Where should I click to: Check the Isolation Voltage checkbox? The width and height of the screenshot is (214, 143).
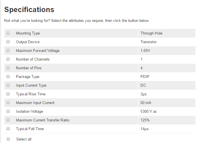(x=8, y=111)
